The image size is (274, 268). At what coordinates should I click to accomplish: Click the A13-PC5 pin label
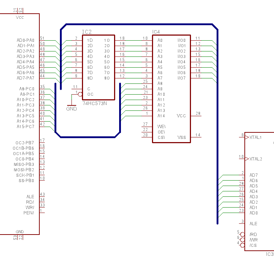click(26, 116)
